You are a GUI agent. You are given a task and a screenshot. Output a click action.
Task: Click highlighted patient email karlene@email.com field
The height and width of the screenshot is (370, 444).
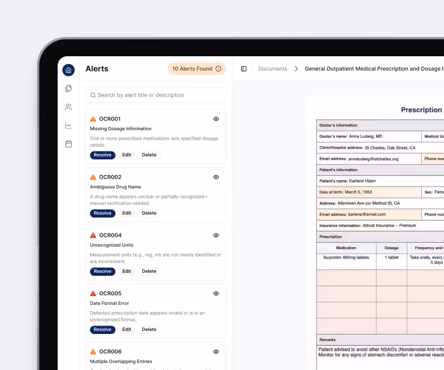tap(369, 215)
